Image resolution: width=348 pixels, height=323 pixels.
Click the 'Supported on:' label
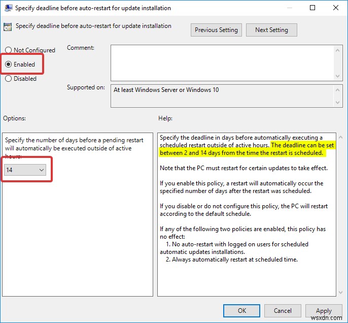click(x=86, y=87)
